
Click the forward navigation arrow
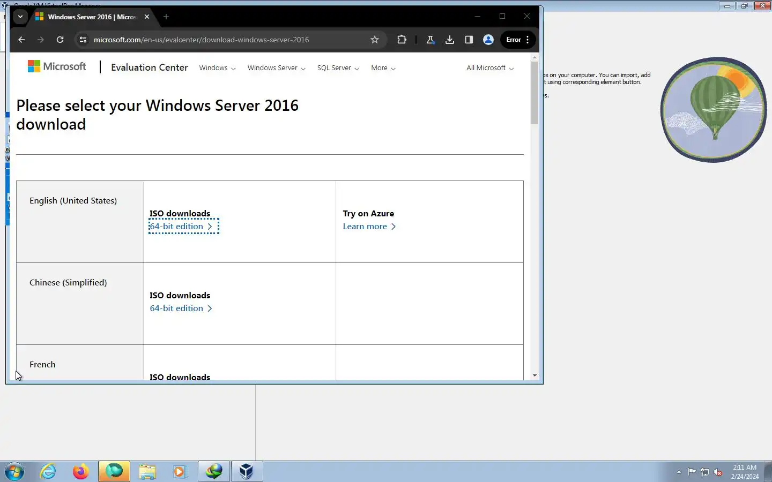pos(41,40)
